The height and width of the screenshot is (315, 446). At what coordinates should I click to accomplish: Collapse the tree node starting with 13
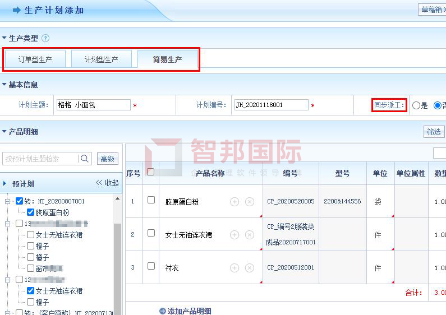(7, 224)
